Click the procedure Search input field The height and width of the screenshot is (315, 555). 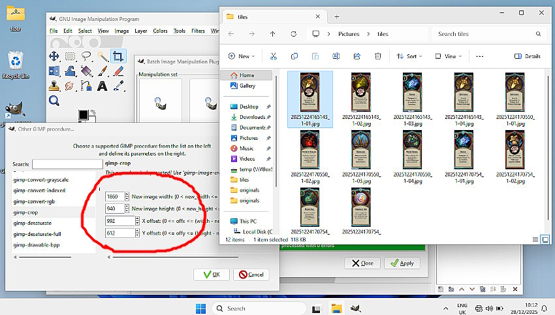pos(67,164)
